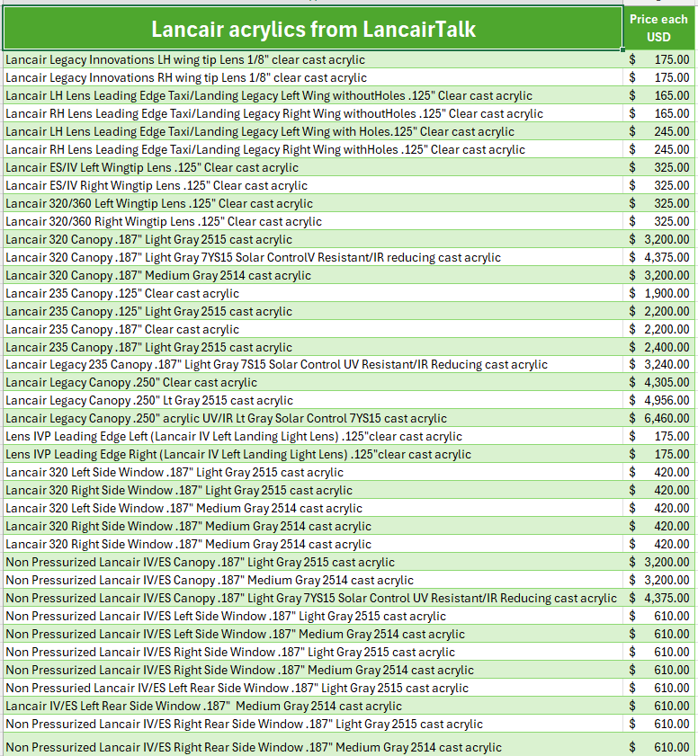Click Lancair Legacy Canopy .250" Clear cell
Viewport: 698px width, 756px height.
(x=131, y=383)
